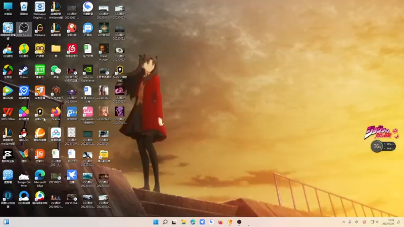
Task: Switch to OBS in the taskbar
Action: point(239,222)
